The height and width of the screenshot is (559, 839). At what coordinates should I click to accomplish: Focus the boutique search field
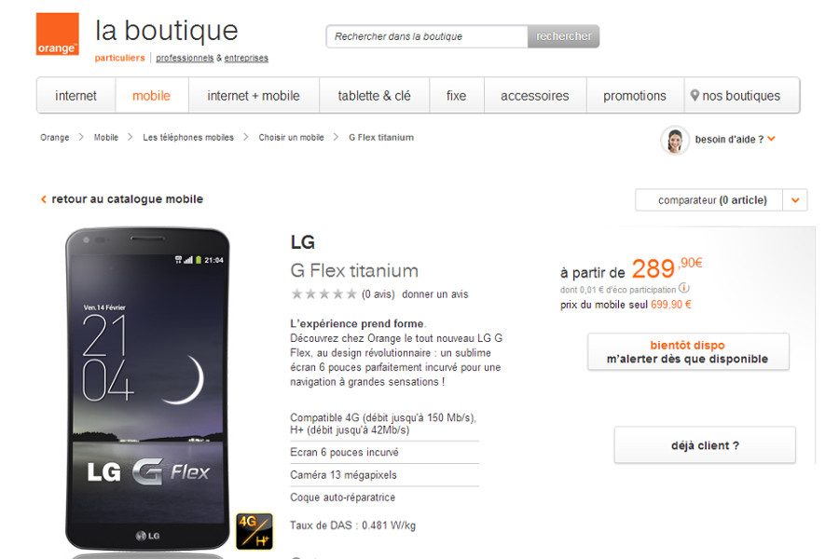coord(426,36)
